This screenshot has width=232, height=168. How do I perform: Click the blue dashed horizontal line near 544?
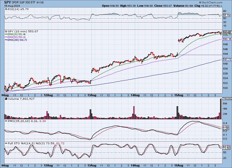[x=200, y=55]
